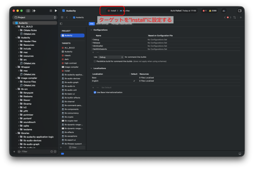
Task: Open the Debug command-line build configuration dropdown
Action: tap(111, 57)
